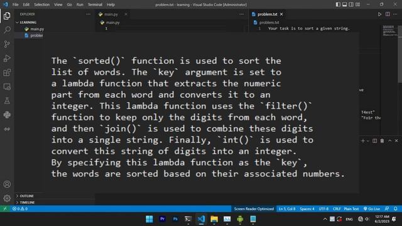Image resolution: width=402 pixels, height=226 pixels.
Task: Open the Remote Explorer view
Action: tap(7, 87)
